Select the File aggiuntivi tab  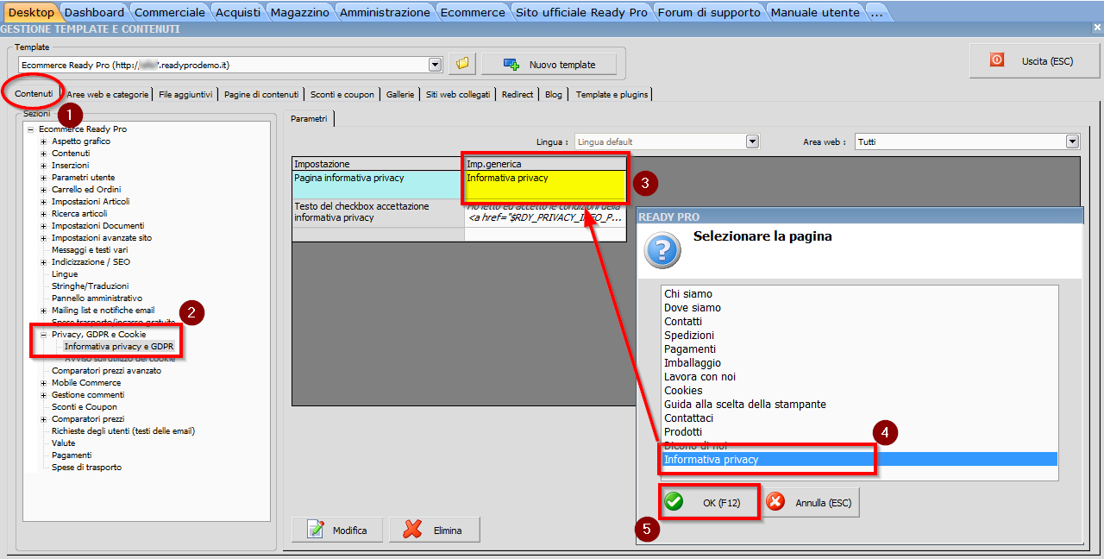(185, 95)
